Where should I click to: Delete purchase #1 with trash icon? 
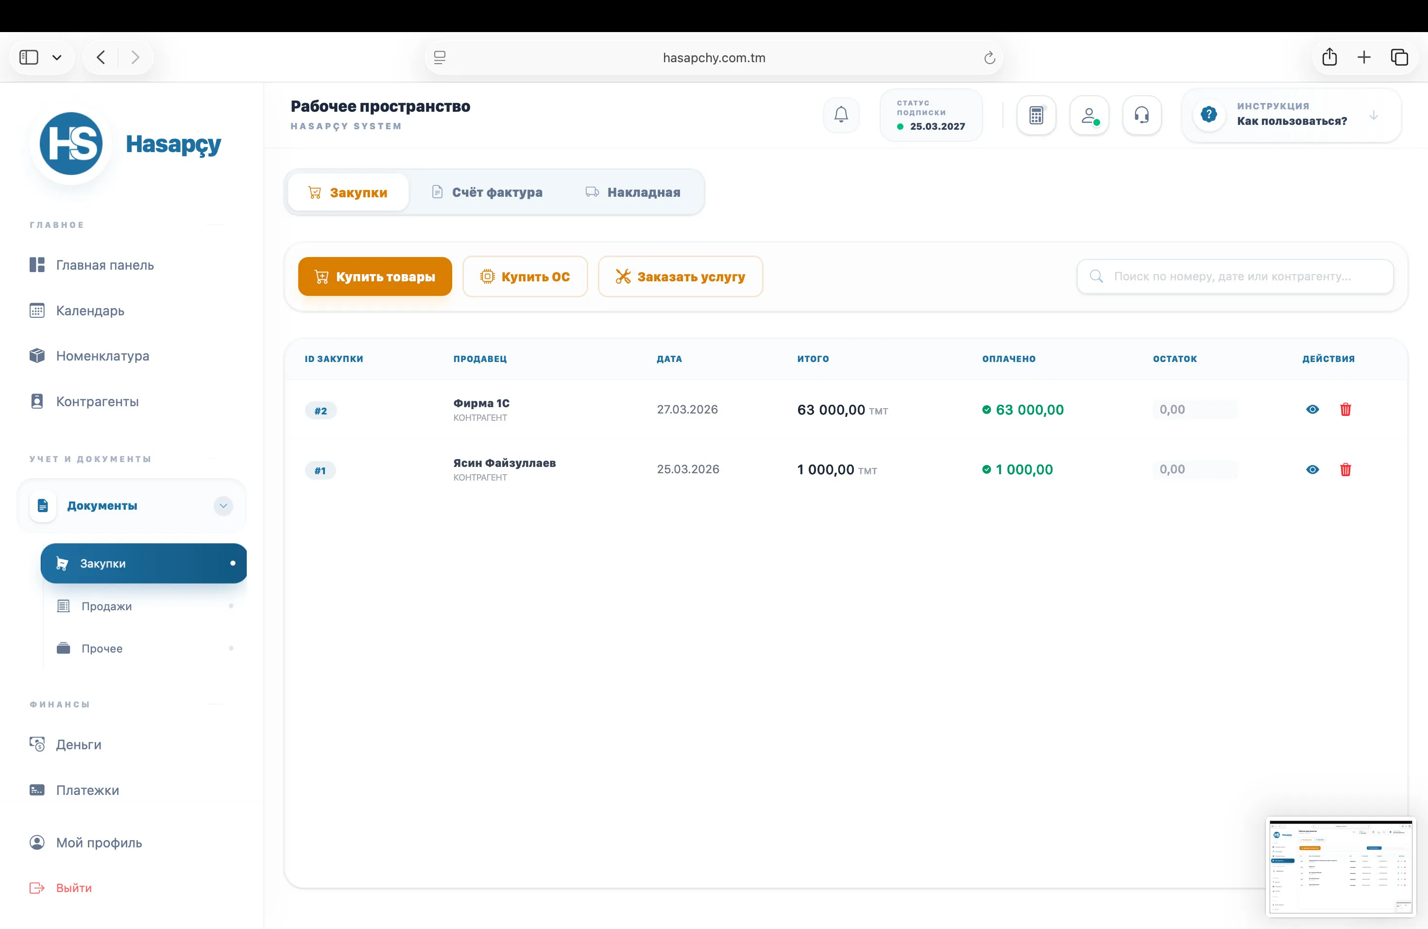[1345, 469]
